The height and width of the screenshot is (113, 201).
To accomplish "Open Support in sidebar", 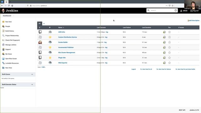I will pos(8,50).
